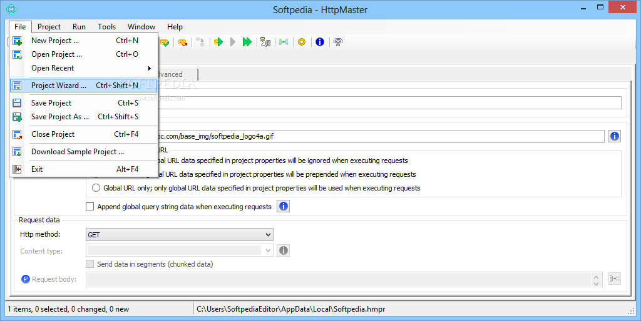Choose Download Sample Project menu entry
The height and width of the screenshot is (321, 641).
84,152
